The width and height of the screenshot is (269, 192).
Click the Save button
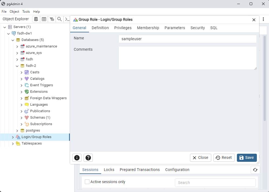click(247, 158)
